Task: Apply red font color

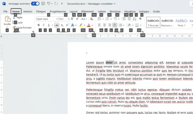Action: click(x=89, y=25)
